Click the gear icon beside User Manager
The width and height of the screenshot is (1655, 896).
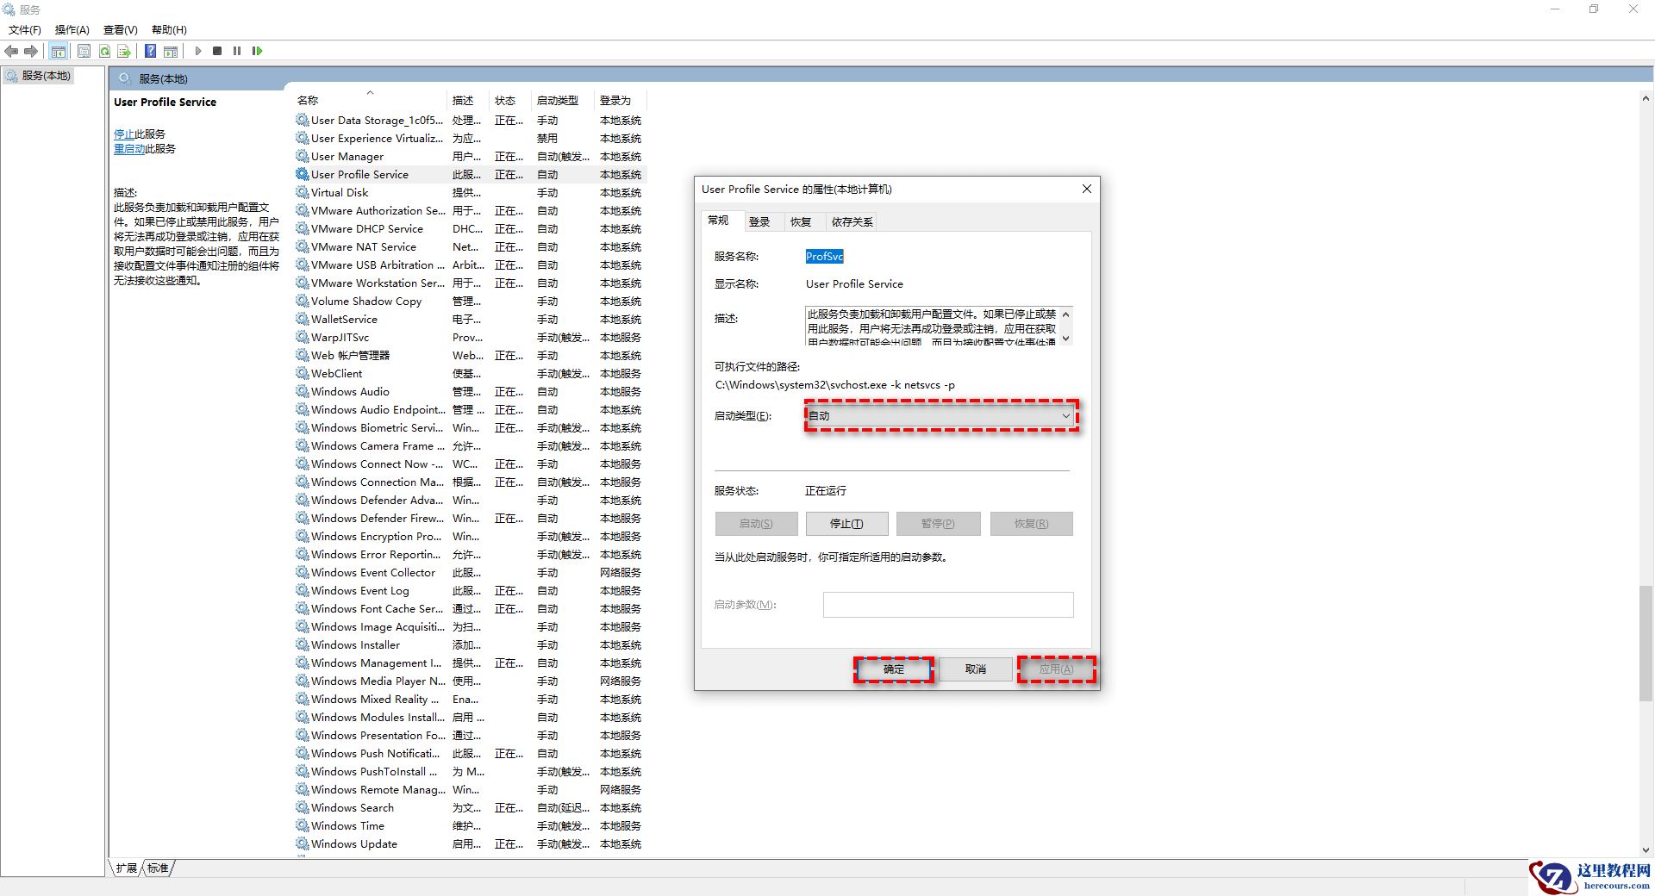[302, 156]
